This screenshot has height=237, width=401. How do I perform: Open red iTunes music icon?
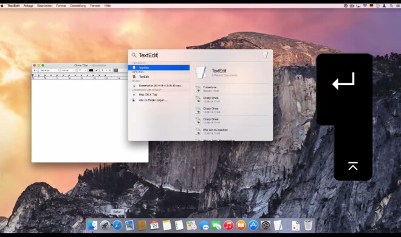228,225
